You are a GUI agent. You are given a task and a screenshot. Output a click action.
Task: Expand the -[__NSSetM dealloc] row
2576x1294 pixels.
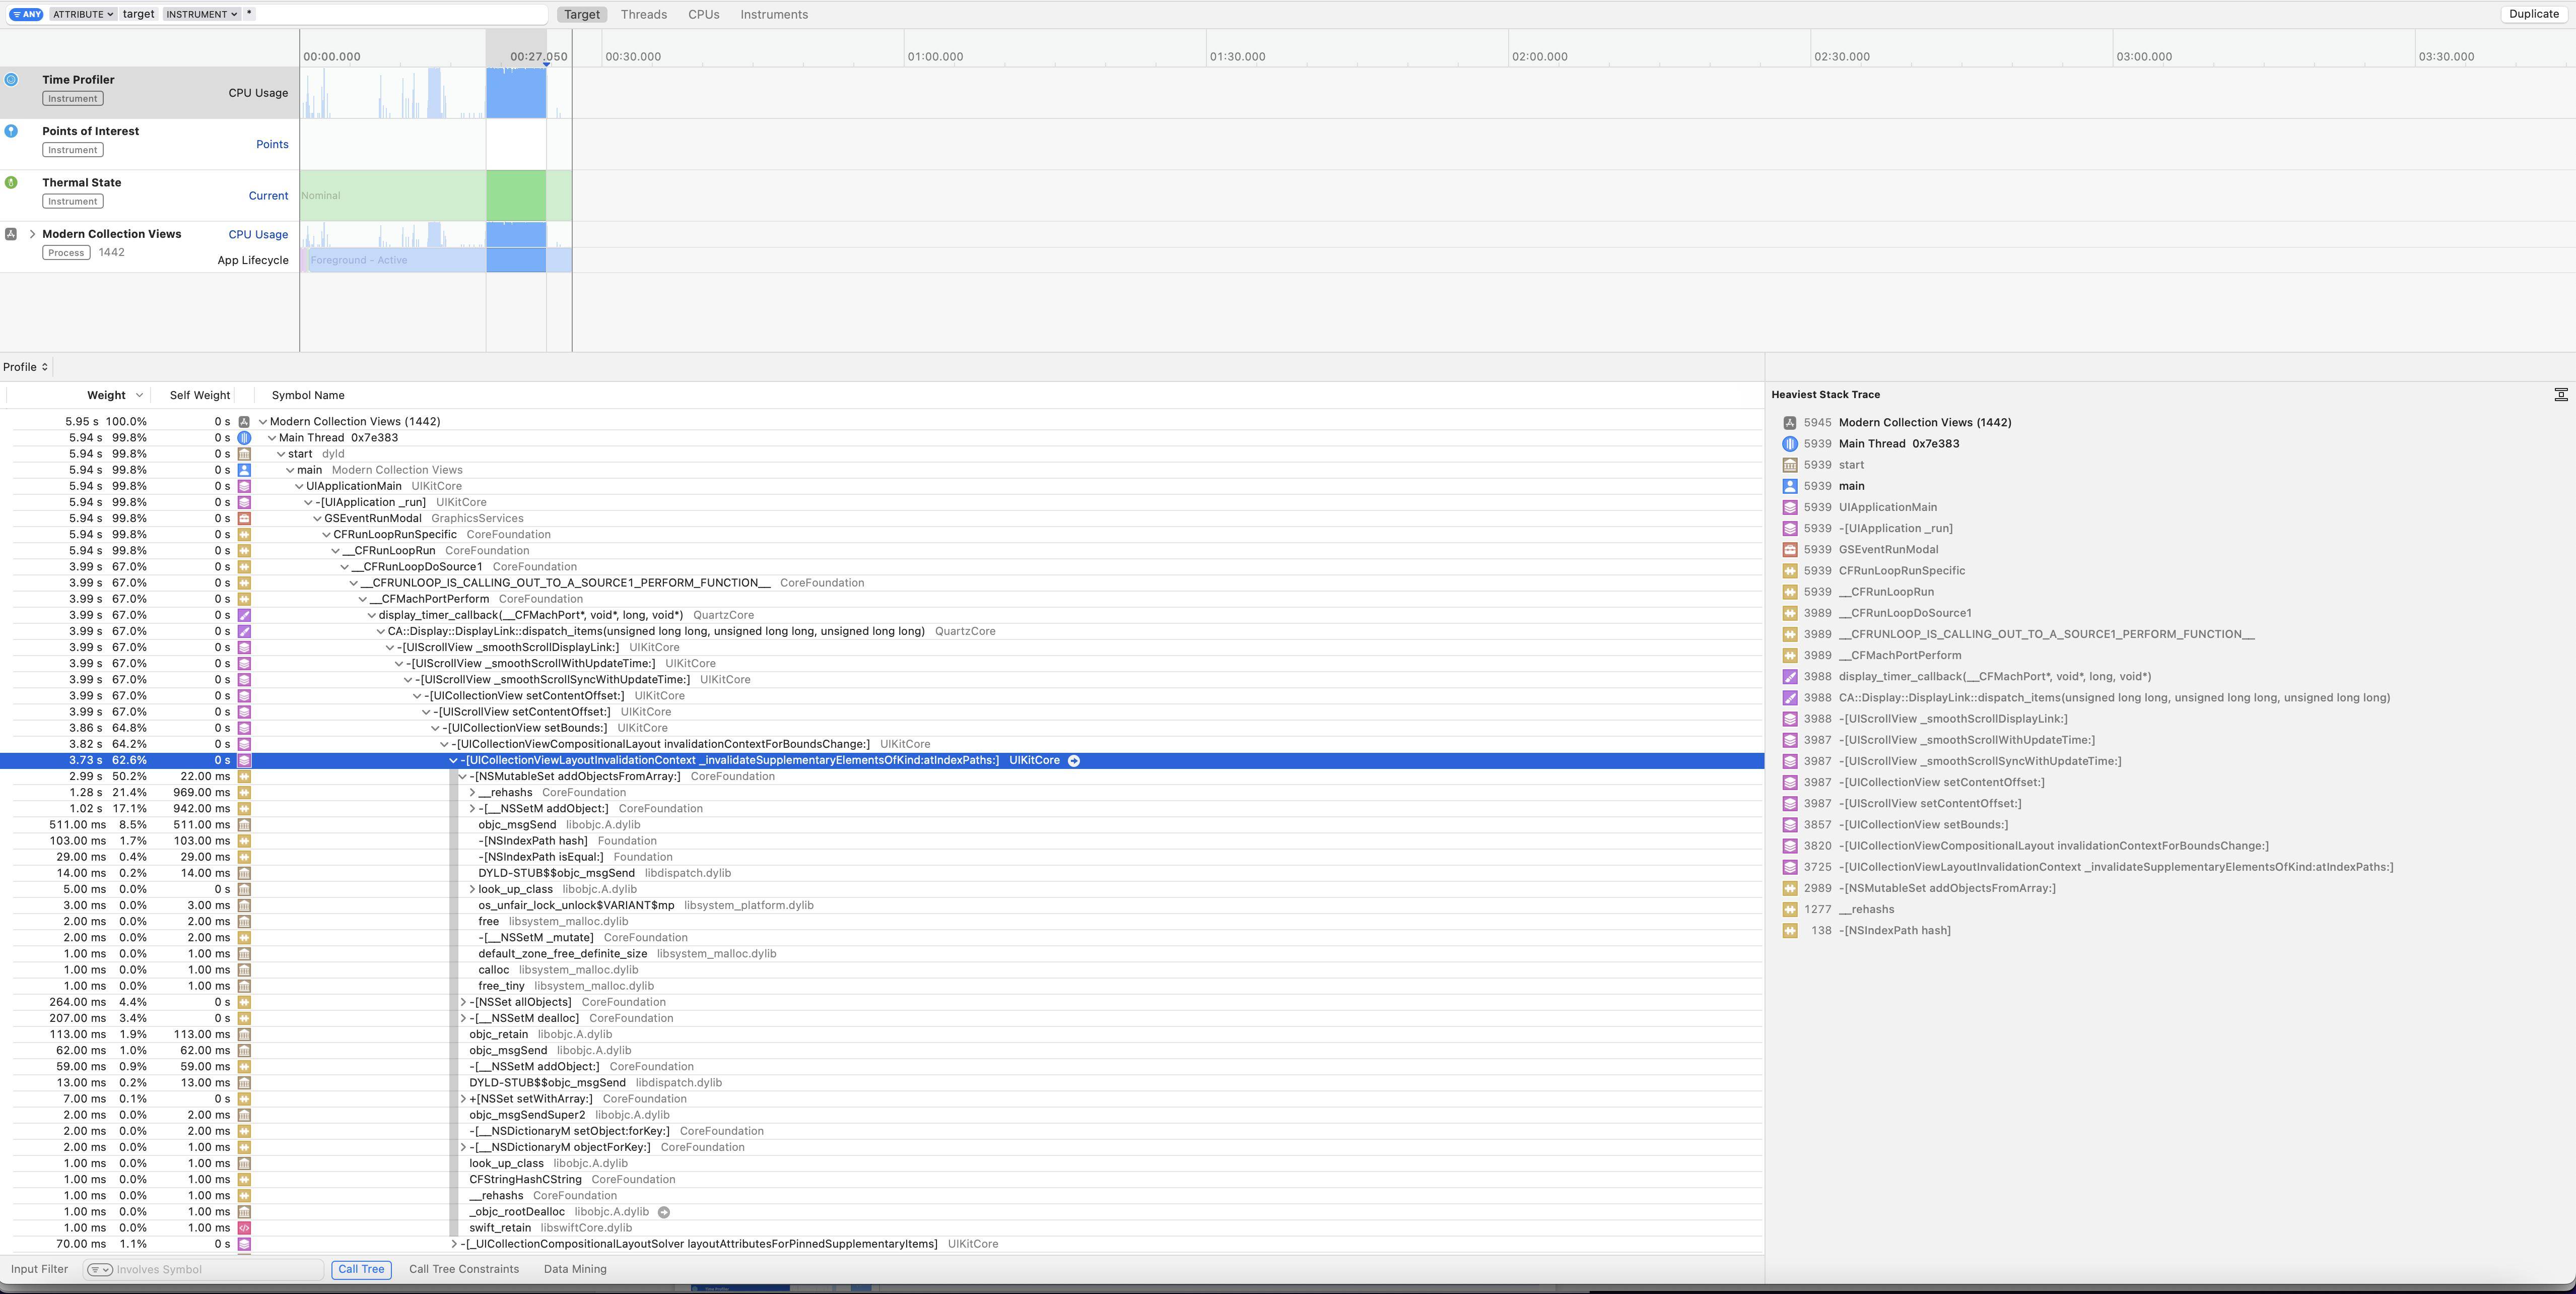pyautogui.click(x=463, y=1018)
